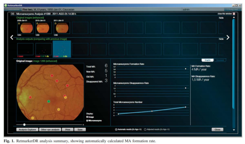Select the '1 count' analysis output thumbnail
Screen dimensions: 245x144
coord(25,49)
